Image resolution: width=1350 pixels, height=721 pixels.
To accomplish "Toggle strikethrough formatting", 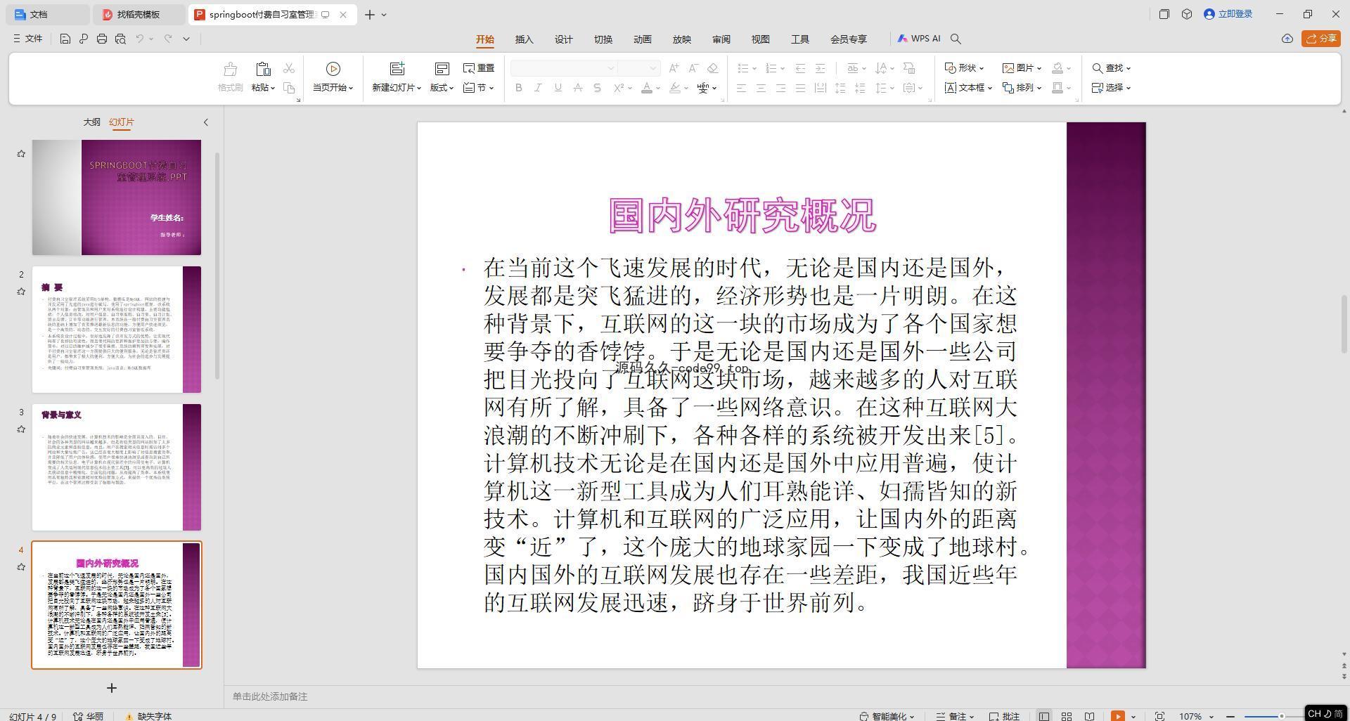I will [577, 88].
